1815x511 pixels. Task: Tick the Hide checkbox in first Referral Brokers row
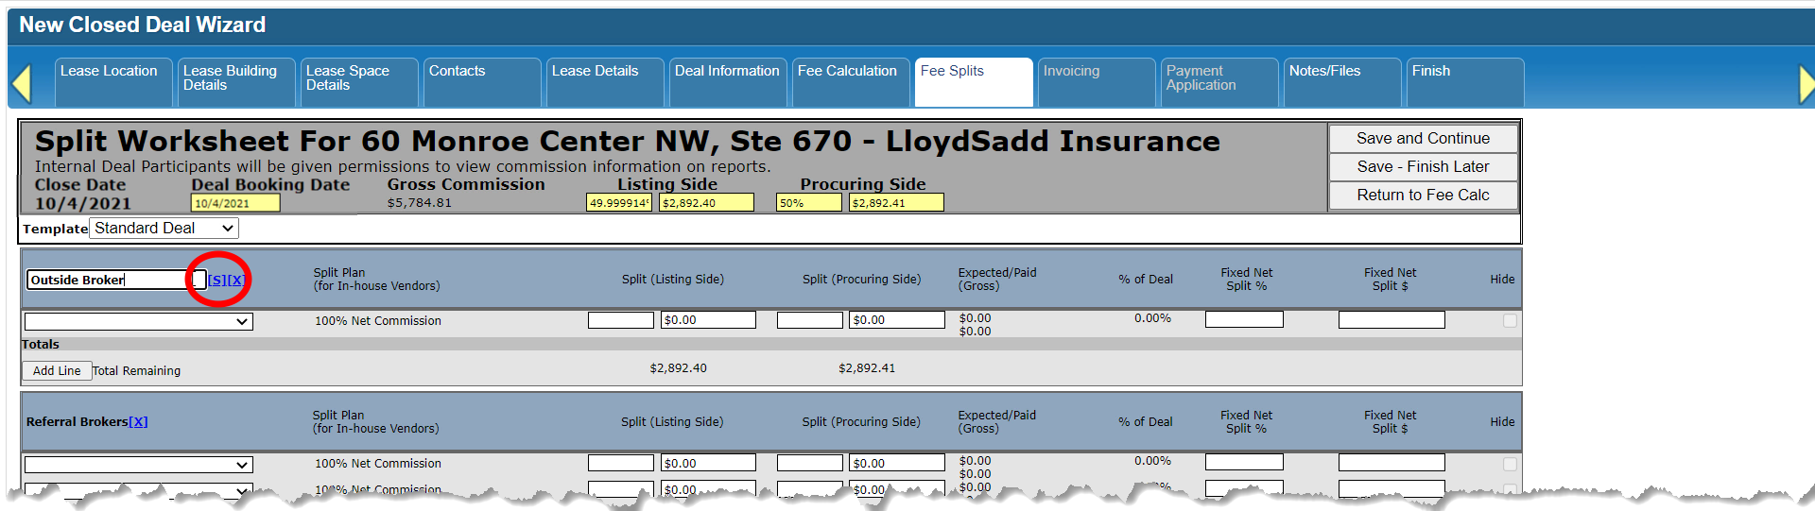[1510, 464]
